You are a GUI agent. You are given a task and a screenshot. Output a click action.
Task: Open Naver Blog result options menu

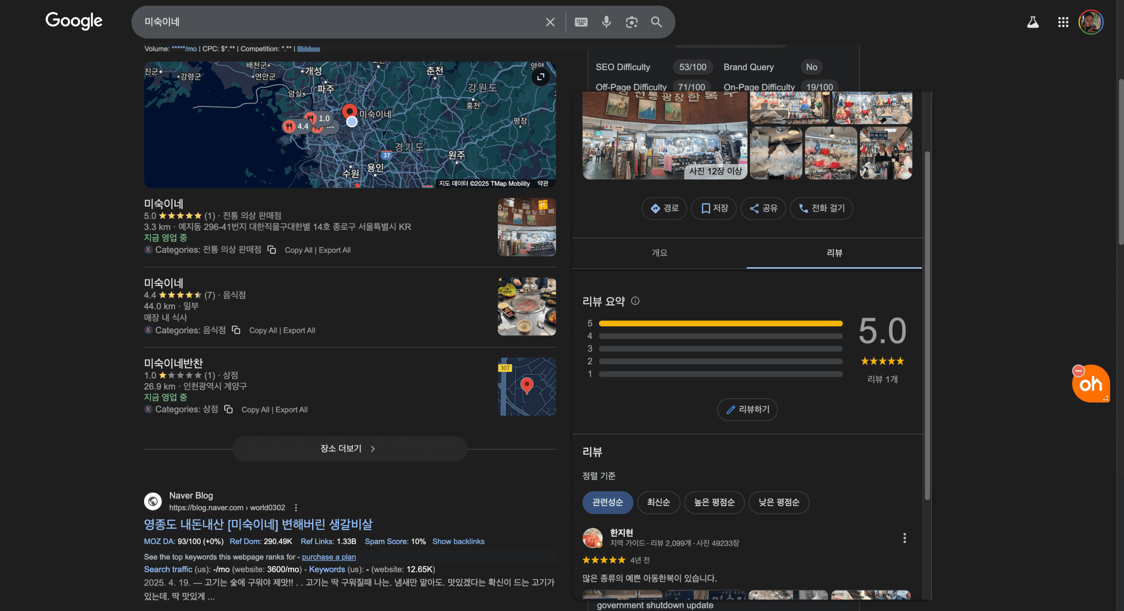[296, 508]
